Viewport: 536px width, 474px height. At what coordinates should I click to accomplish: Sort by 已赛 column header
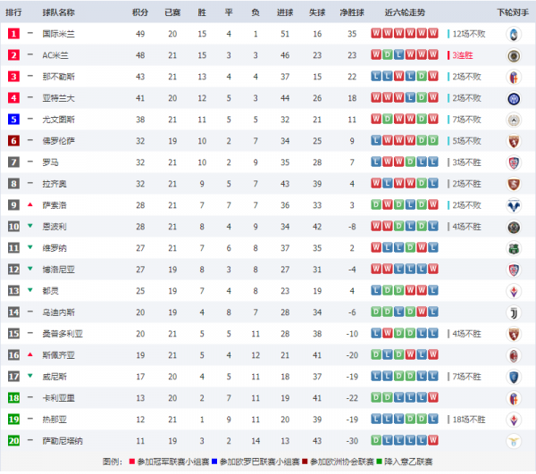coord(172,12)
